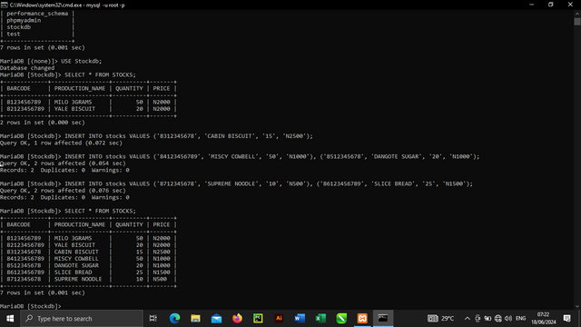Click price 'N1500' in final table
The width and height of the screenshot is (581, 327).
click(x=162, y=272)
